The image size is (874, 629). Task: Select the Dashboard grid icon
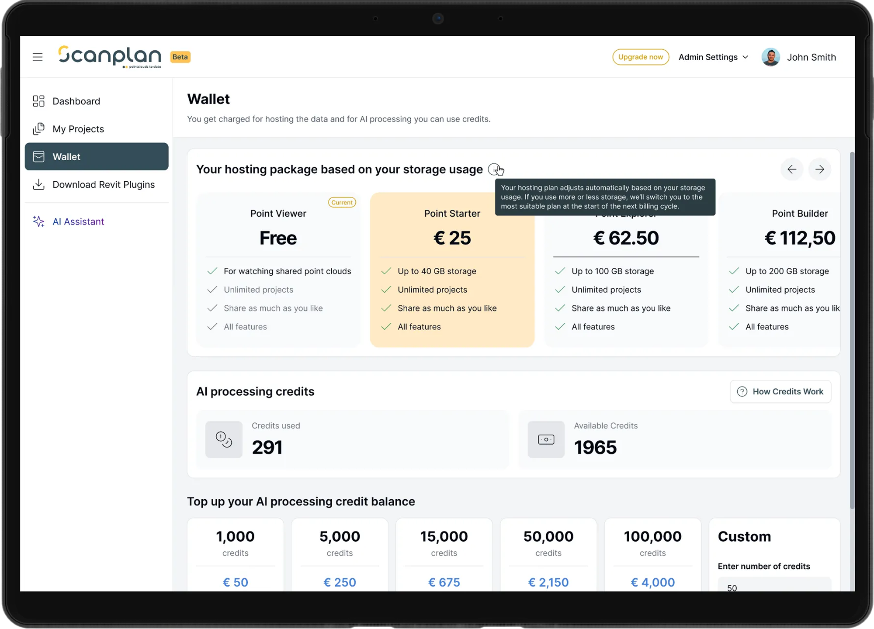point(38,101)
